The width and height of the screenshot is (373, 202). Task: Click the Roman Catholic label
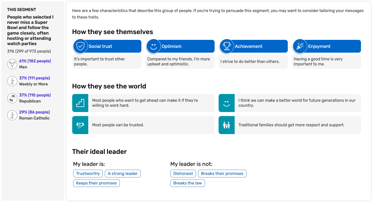point(35,118)
